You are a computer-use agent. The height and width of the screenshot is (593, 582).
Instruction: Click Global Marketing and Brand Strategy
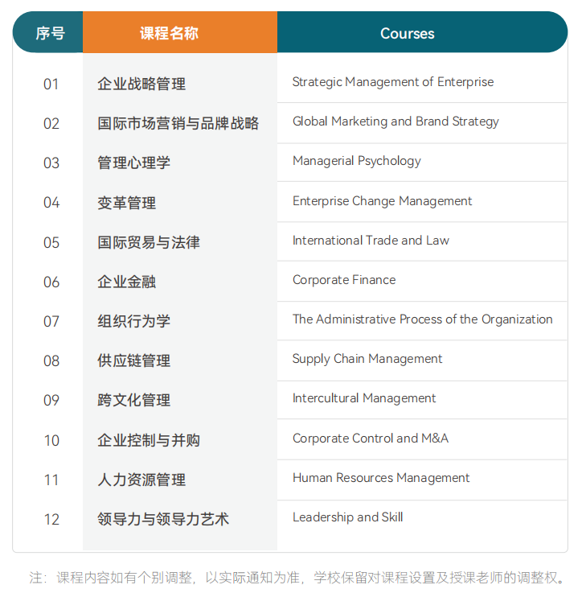[x=396, y=121]
